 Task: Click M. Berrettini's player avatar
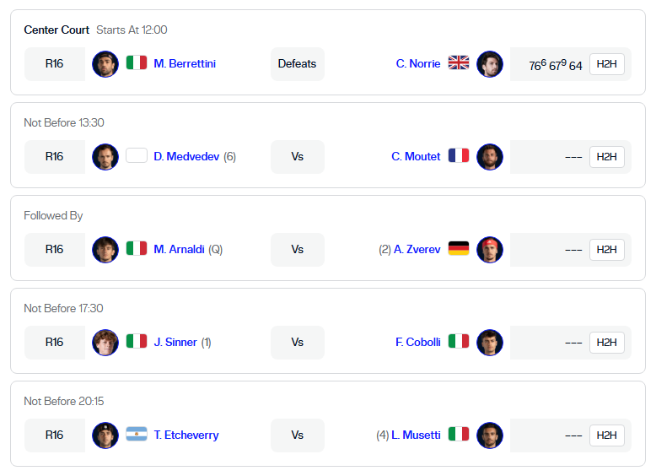105,64
